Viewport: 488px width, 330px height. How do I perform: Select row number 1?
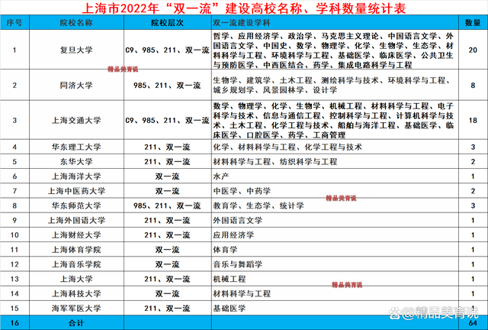click(x=14, y=50)
